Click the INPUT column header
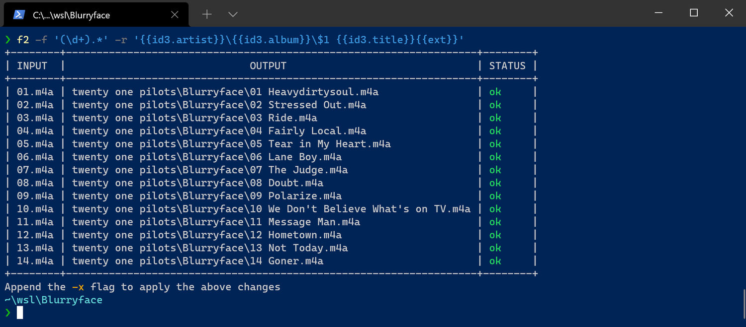 click(x=32, y=66)
